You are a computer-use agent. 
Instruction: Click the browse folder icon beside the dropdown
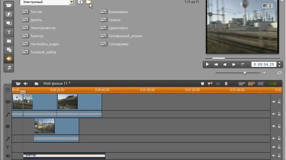pyautogui.click(x=88, y=2)
